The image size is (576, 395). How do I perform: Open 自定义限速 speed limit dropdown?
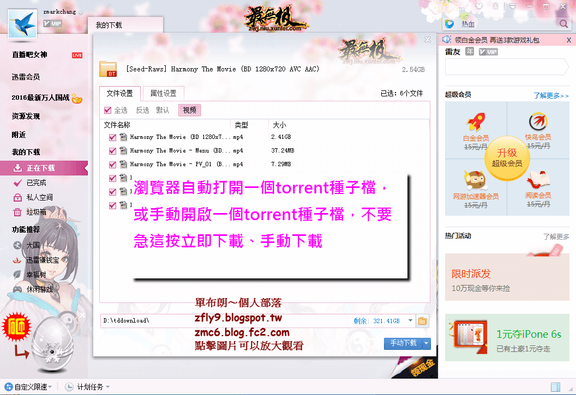(x=28, y=387)
